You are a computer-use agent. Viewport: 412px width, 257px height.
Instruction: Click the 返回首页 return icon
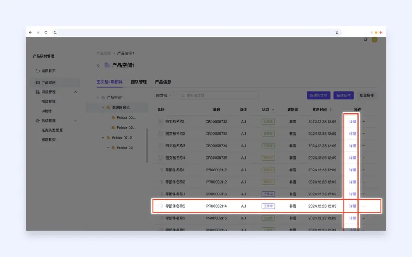[x=37, y=71]
